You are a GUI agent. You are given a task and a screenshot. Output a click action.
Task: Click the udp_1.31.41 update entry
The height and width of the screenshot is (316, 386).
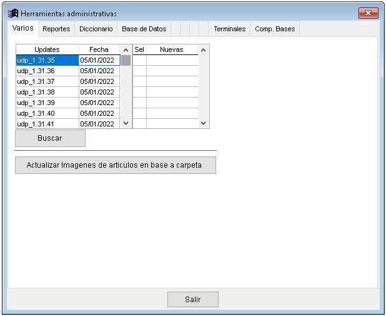(47, 124)
